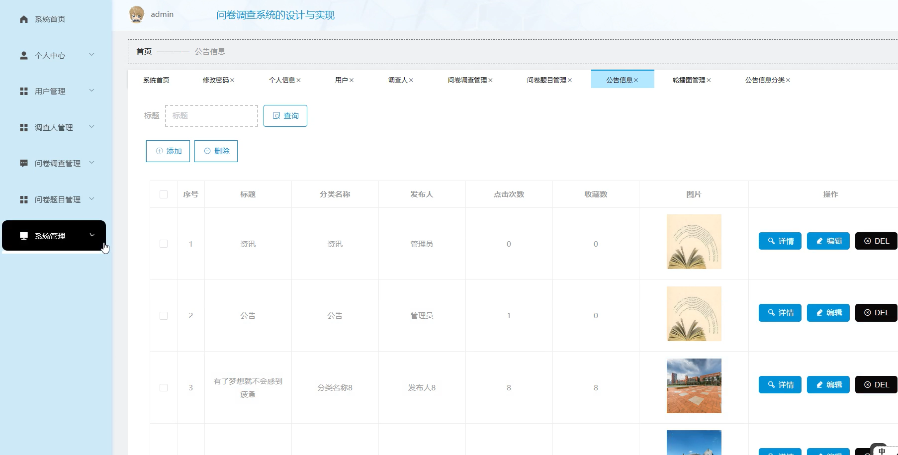Click the 系统管理 monitor icon

coord(23,236)
